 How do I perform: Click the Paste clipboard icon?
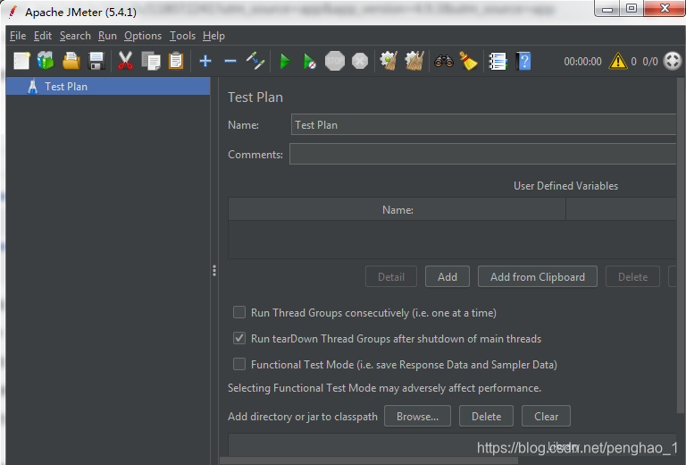click(x=176, y=61)
